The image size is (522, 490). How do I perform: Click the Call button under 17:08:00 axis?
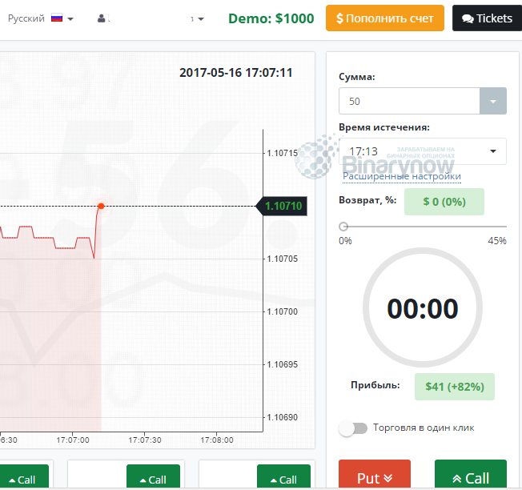tap(283, 477)
